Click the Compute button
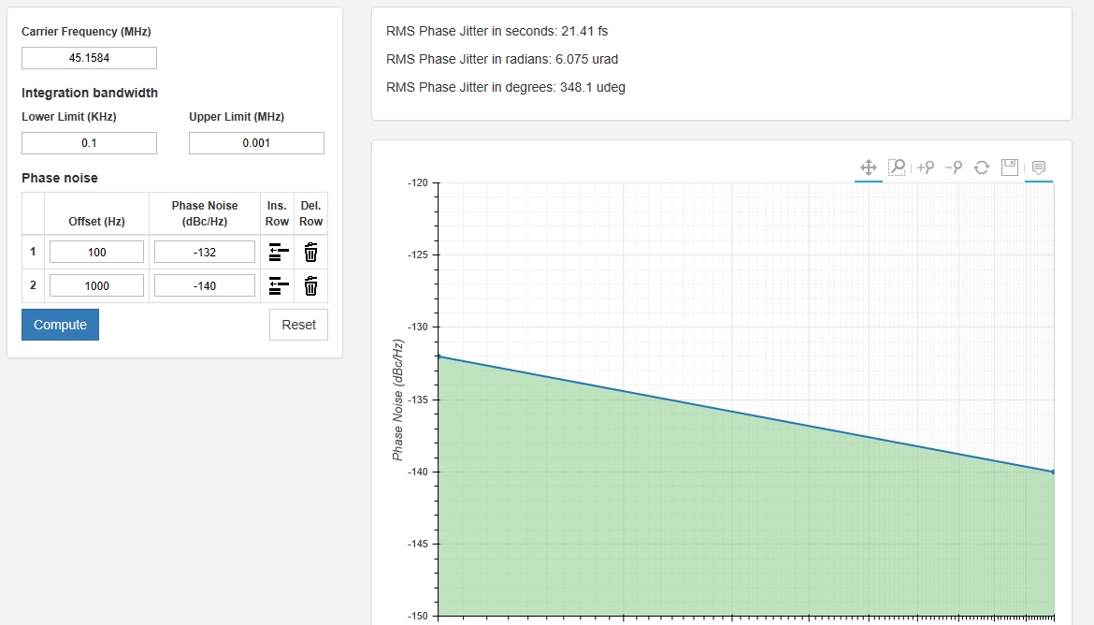Viewport: 1094px width, 625px height. pos(60,325)
